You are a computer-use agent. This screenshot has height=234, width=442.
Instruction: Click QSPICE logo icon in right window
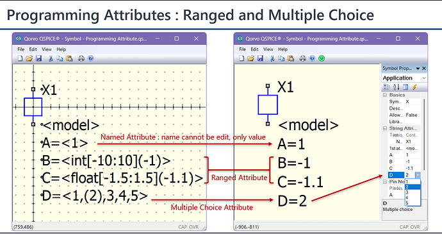[240, 38]
